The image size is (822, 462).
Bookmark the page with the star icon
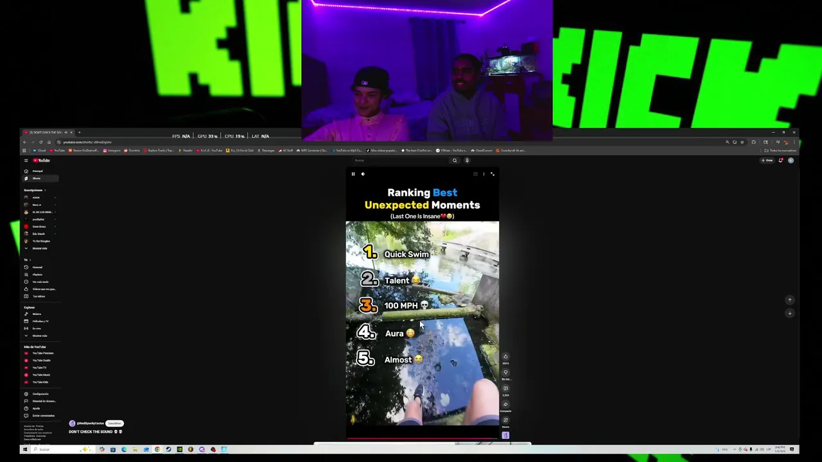[742, 142]
